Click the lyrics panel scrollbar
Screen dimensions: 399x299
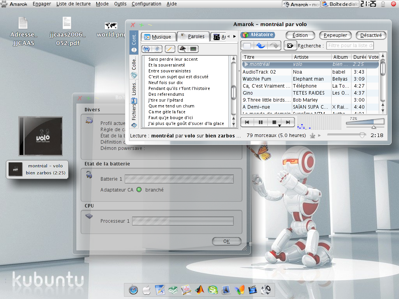(233, 91)
